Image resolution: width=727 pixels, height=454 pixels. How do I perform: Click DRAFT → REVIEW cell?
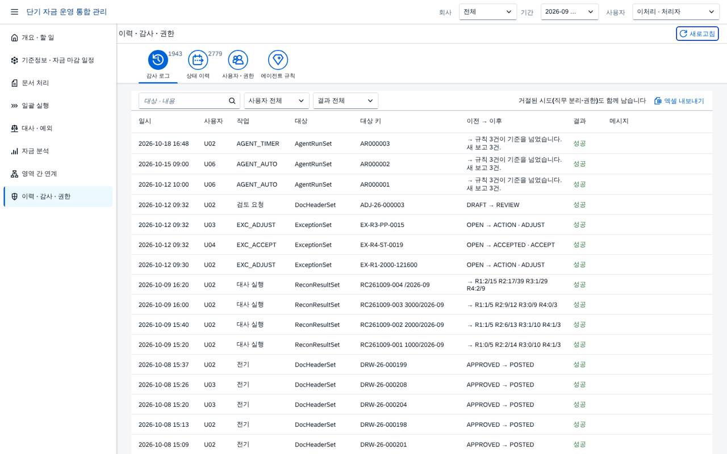[x=493, y=205]
